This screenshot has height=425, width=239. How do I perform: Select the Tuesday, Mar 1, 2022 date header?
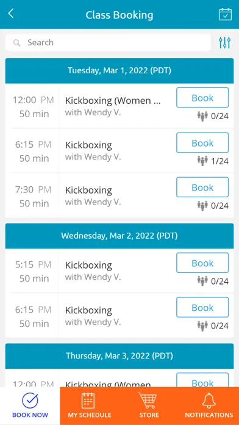[x=120, y=71]
